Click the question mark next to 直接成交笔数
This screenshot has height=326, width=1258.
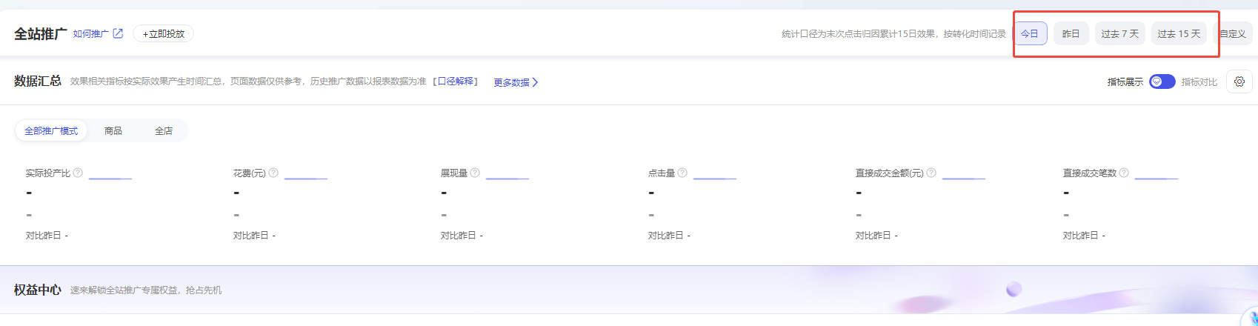1124,173
